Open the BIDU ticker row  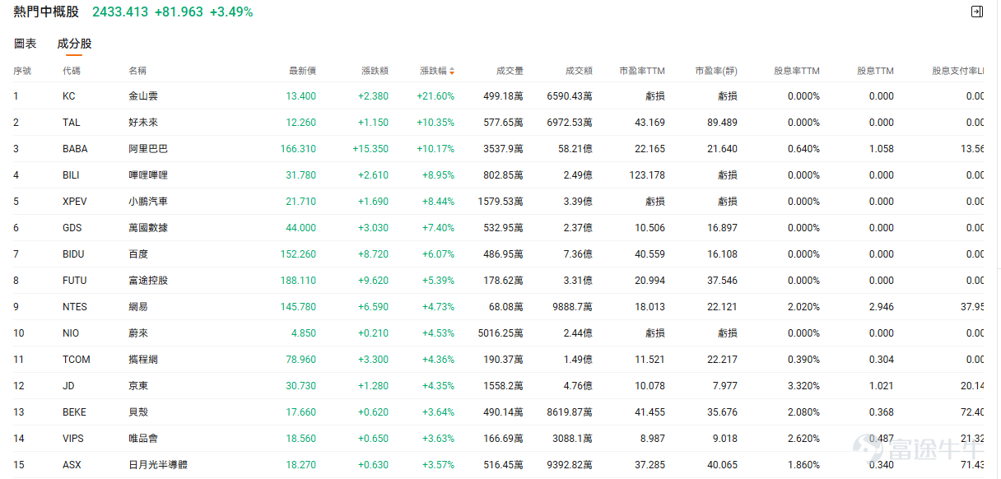click(x=499, y=254)
